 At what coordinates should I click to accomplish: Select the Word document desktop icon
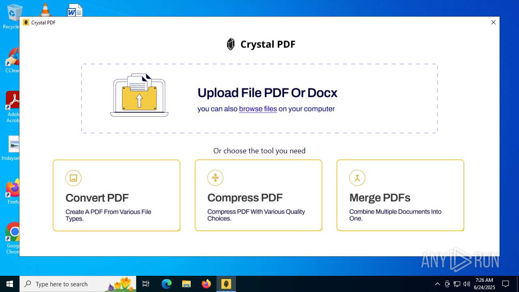pos(75,10)
